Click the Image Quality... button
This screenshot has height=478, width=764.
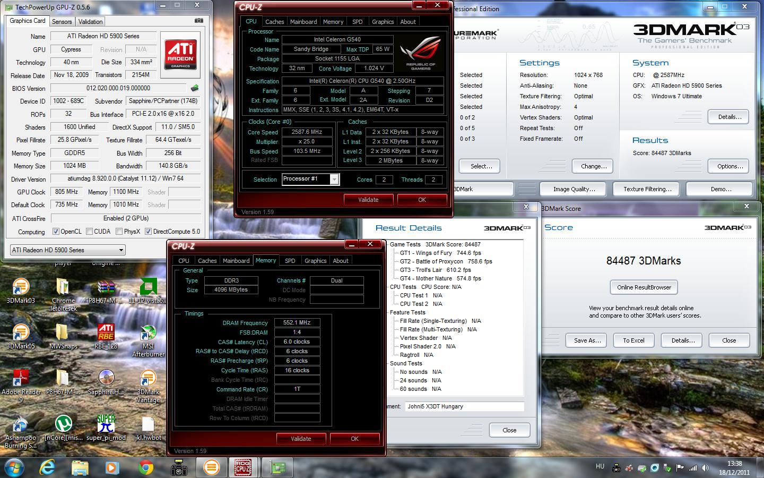tap(574, 189)
